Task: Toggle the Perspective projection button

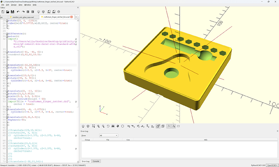Action: pos(158,126)
